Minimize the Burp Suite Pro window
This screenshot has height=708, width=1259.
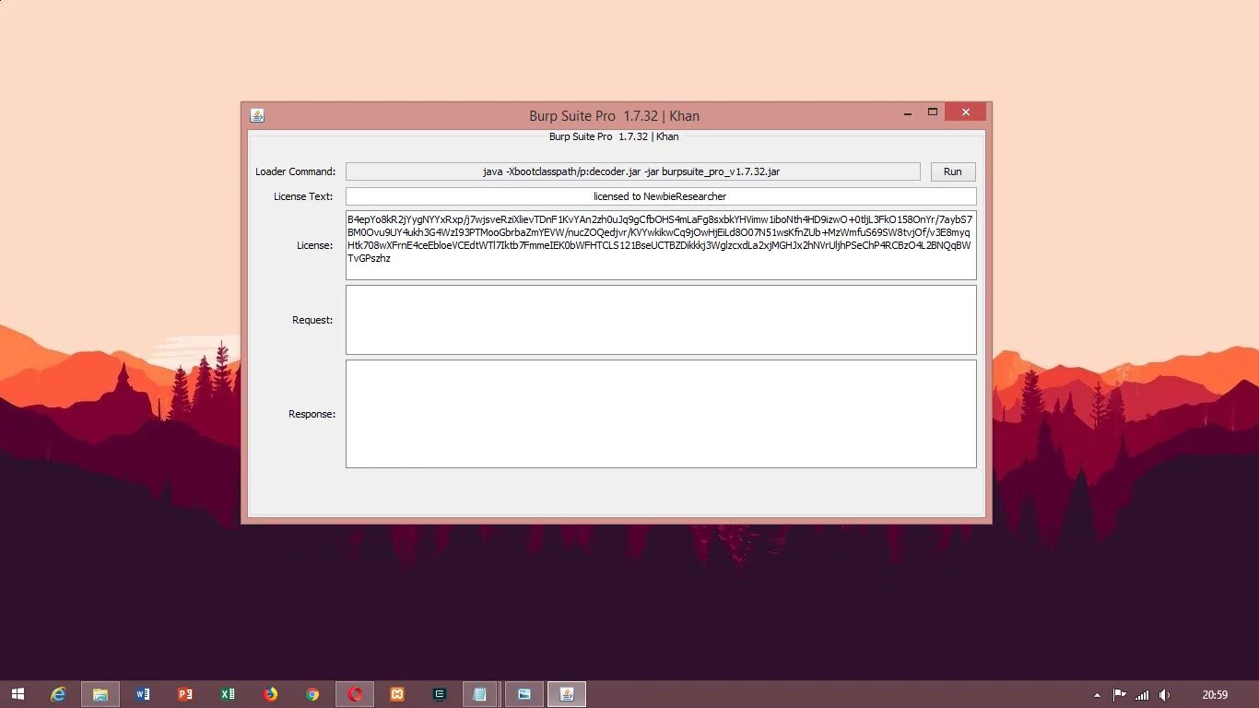909,112
